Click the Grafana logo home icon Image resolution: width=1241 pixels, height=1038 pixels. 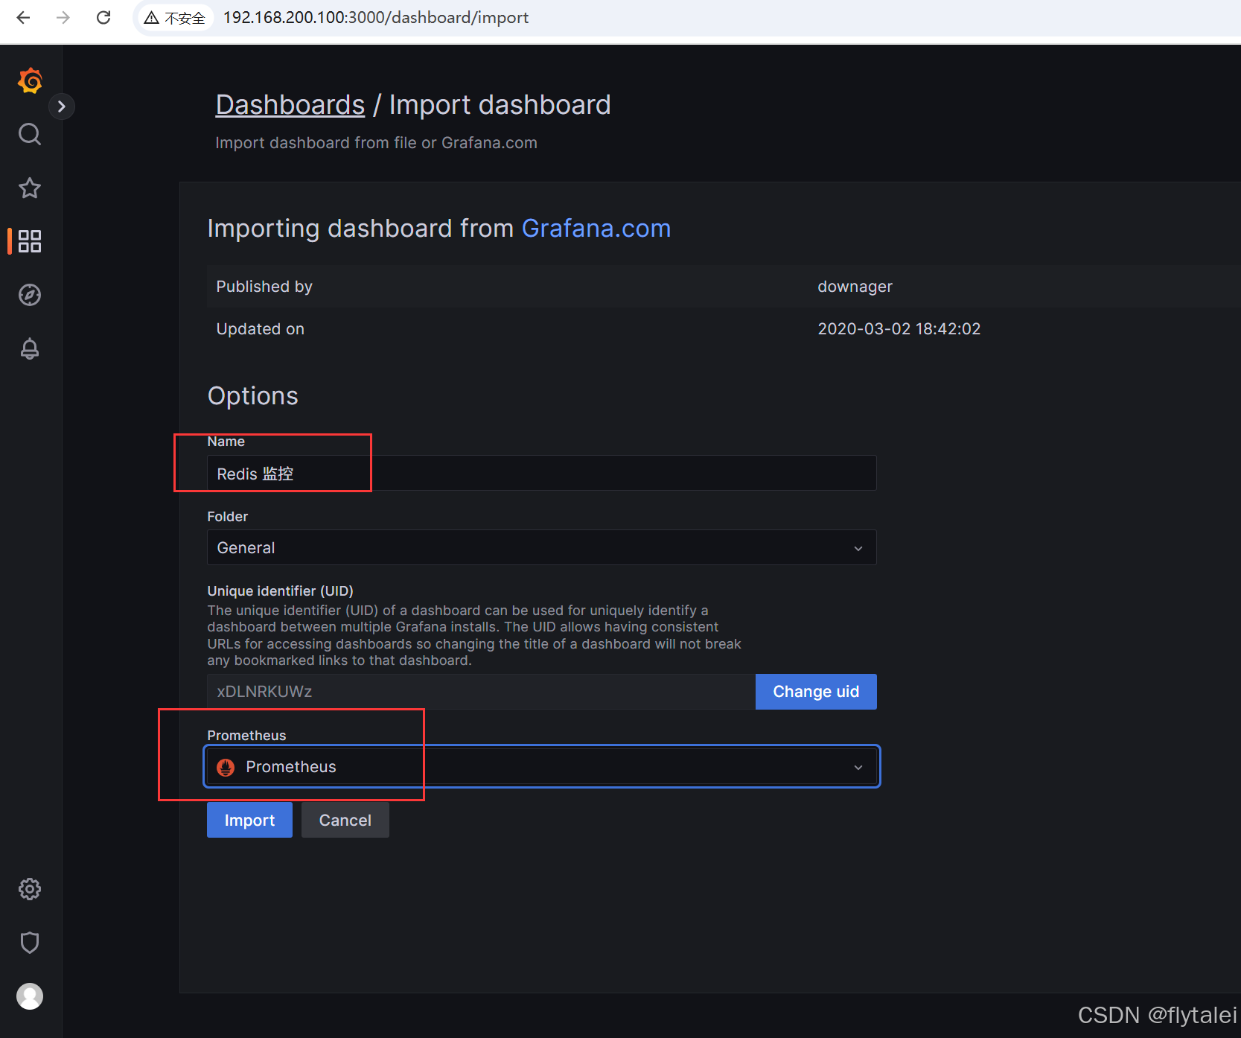point(30,80)
